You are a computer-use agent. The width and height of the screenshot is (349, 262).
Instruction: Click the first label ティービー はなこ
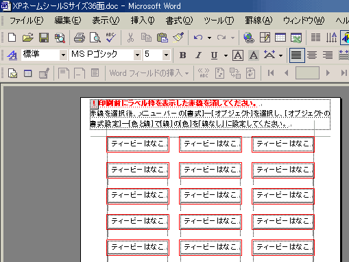pyautogui.click(x=138, y=144)
